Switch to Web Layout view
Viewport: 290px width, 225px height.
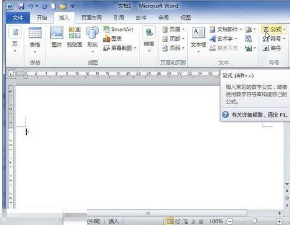[185, 221]
